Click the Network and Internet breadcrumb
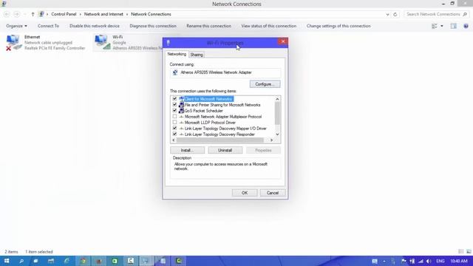Viewport: 473px width, 266px height. pyautogui.click(x=103, y=14)
